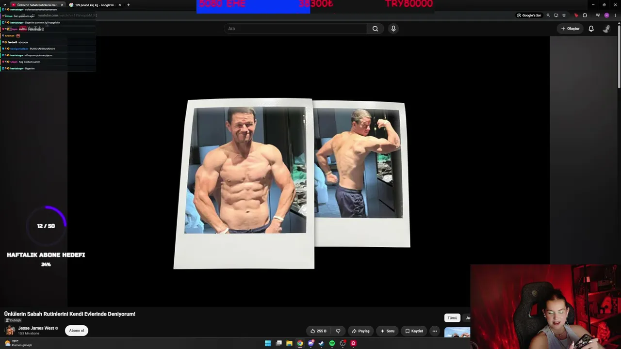Click the Paylaş share button
Image resolution: width=621 pixels, height=349 pixels.
click(x=360, y=331)
